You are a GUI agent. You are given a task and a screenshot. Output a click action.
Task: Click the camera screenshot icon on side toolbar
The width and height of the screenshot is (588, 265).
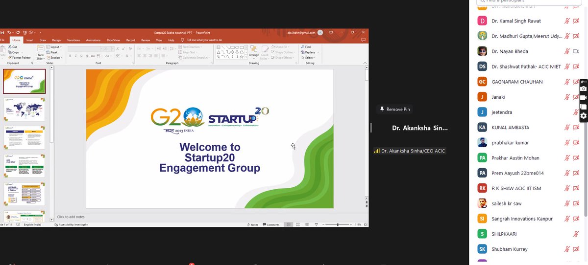tap(584, 88)
